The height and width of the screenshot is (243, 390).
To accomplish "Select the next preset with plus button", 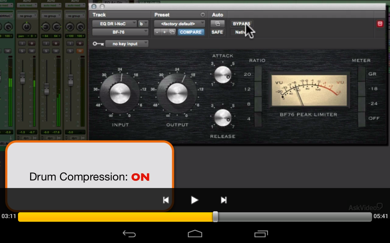I will pos(165,32).
